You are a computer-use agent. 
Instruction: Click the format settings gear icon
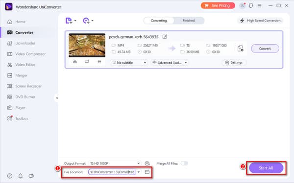[x=147, y=163]
